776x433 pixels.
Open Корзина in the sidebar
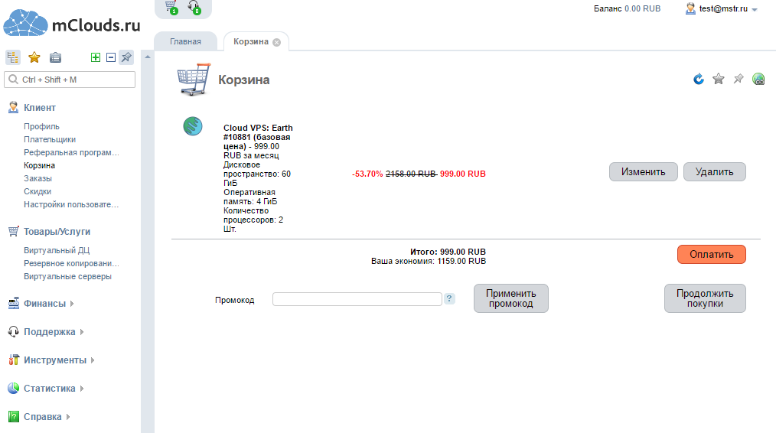point(39,165)
